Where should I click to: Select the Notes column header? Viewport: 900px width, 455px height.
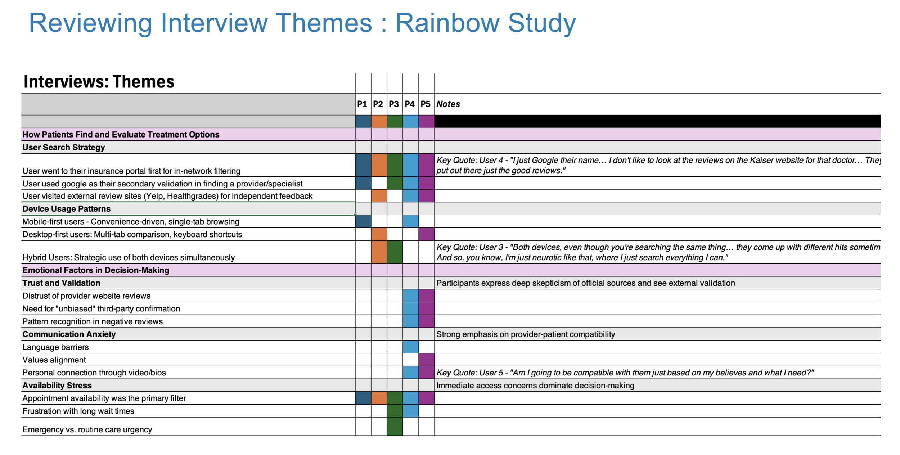(x=448, y=104)
